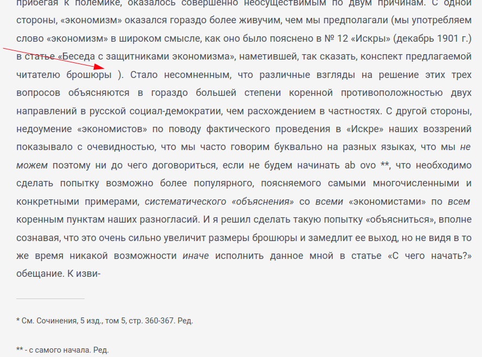This screenshot has height=357, width=482.
Task: Click the footnote "** - с самого начала. Ред."
Action: [62, 350]
